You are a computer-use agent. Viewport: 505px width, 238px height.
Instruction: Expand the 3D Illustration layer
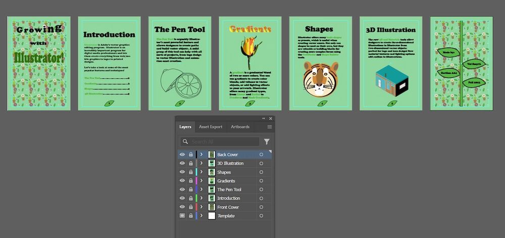(201, 163)
